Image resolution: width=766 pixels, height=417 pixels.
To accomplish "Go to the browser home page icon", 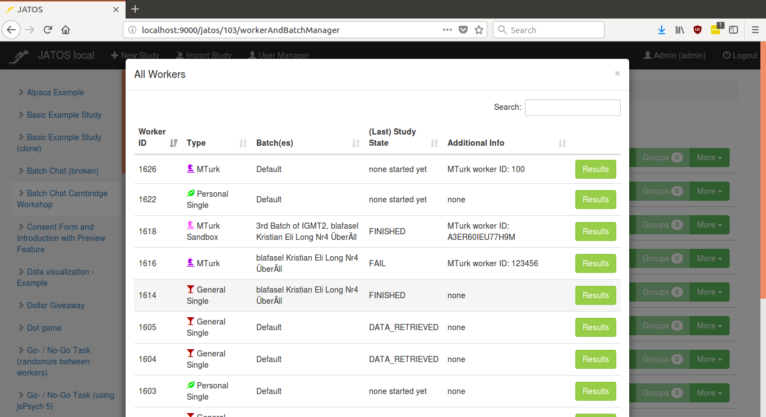I will (66, 30).
